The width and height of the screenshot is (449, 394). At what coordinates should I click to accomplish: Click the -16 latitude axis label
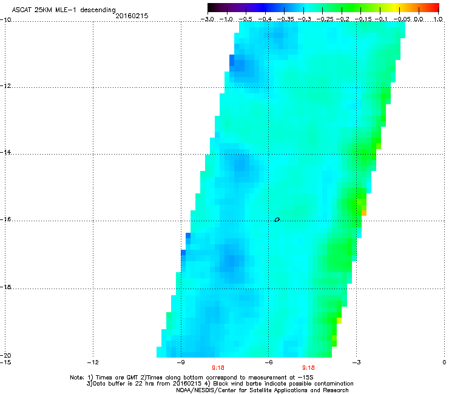click(5, 219)
